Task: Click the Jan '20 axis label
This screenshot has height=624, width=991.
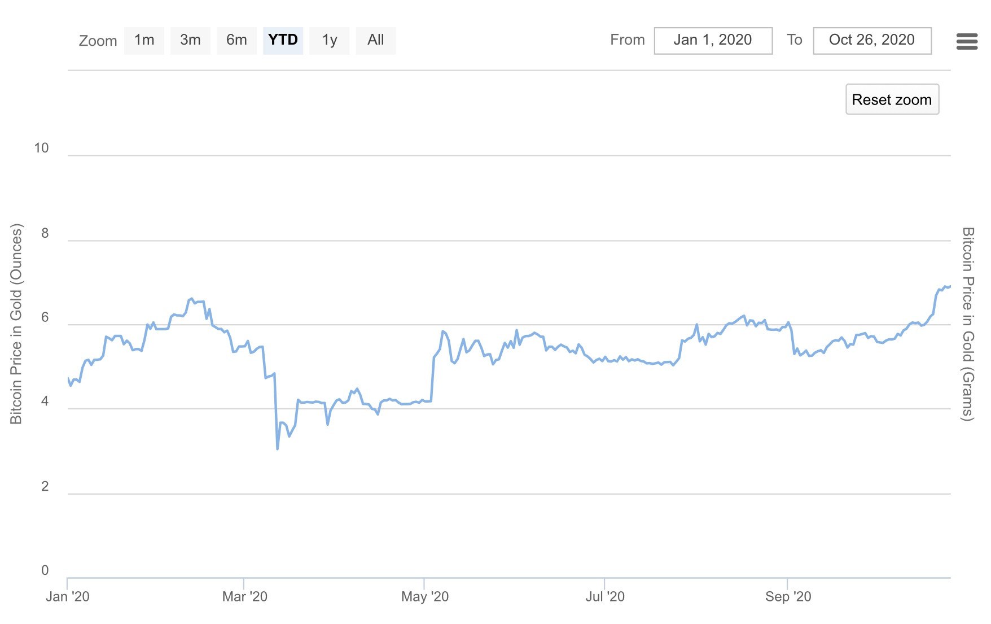Action: click(x=68, y=597)
